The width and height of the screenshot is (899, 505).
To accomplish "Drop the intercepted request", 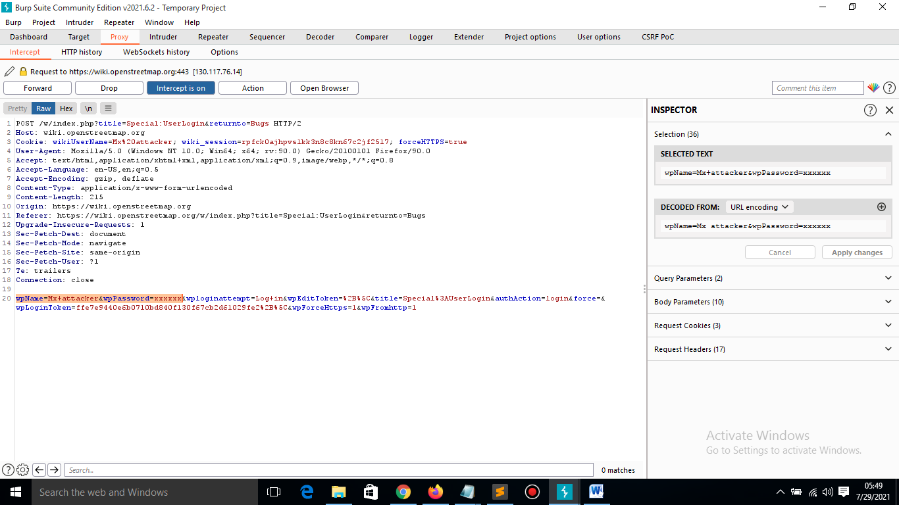I will (x=109, y=88).
